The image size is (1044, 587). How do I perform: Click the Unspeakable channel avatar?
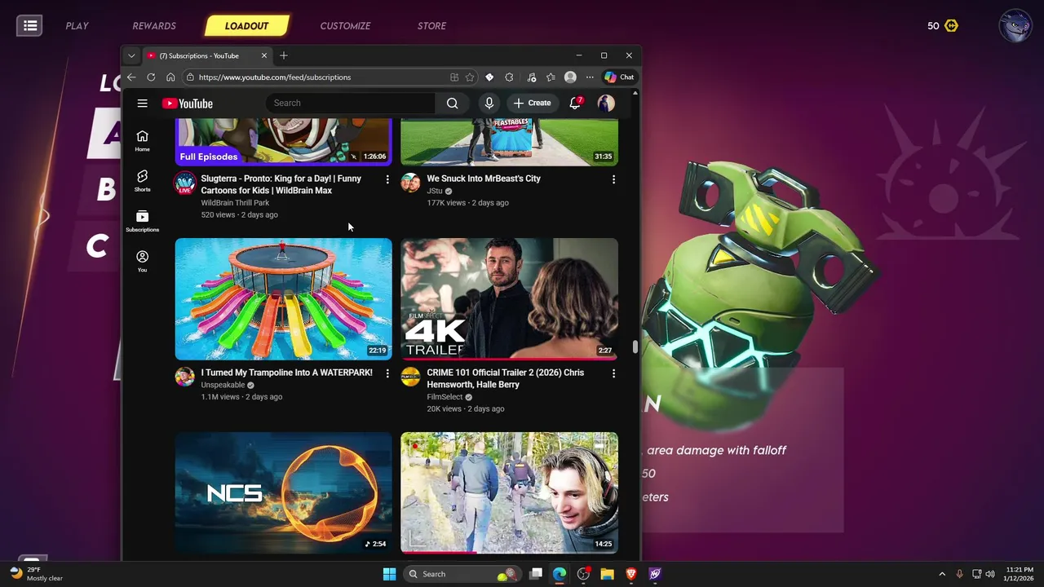point(185,377)
